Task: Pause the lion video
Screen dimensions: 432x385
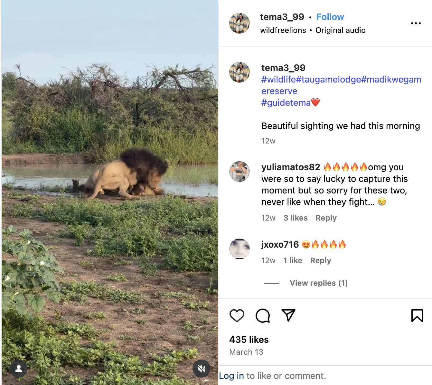Action: 110,193
